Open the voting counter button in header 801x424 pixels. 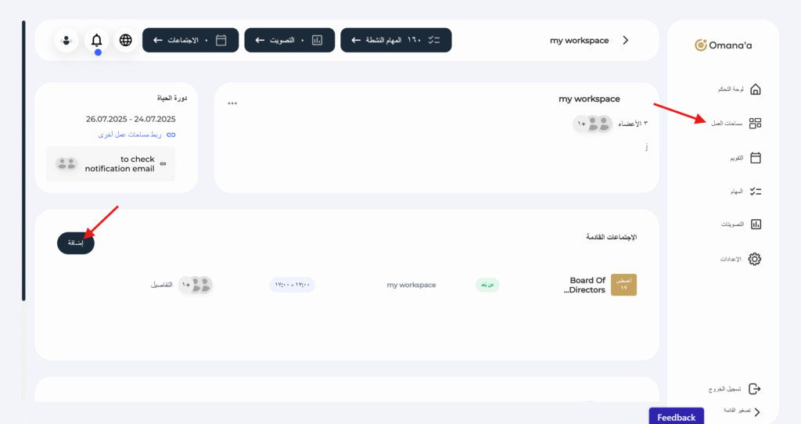point(289,40)
